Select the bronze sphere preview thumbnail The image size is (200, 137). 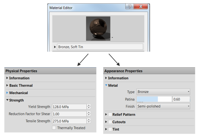[98, 29]
